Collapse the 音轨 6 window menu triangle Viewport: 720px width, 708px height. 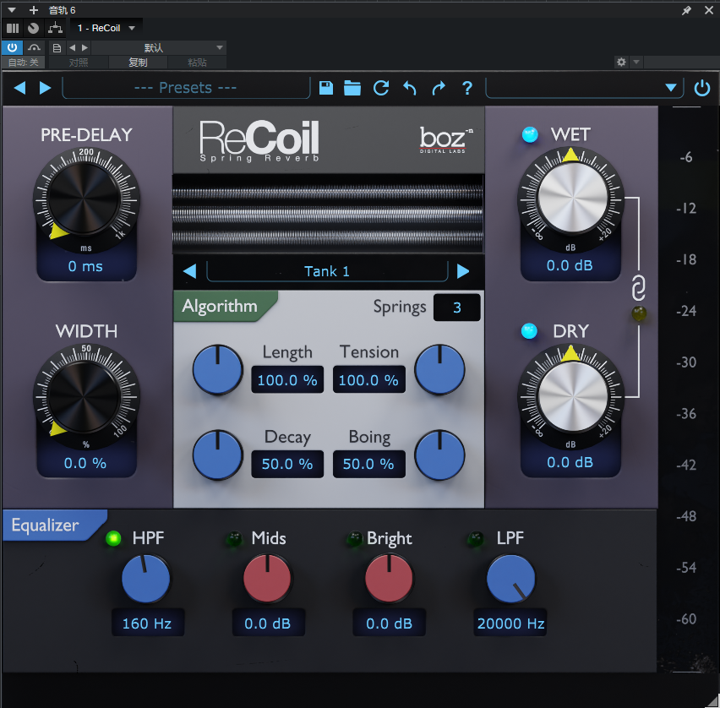[x=12, y=10]
